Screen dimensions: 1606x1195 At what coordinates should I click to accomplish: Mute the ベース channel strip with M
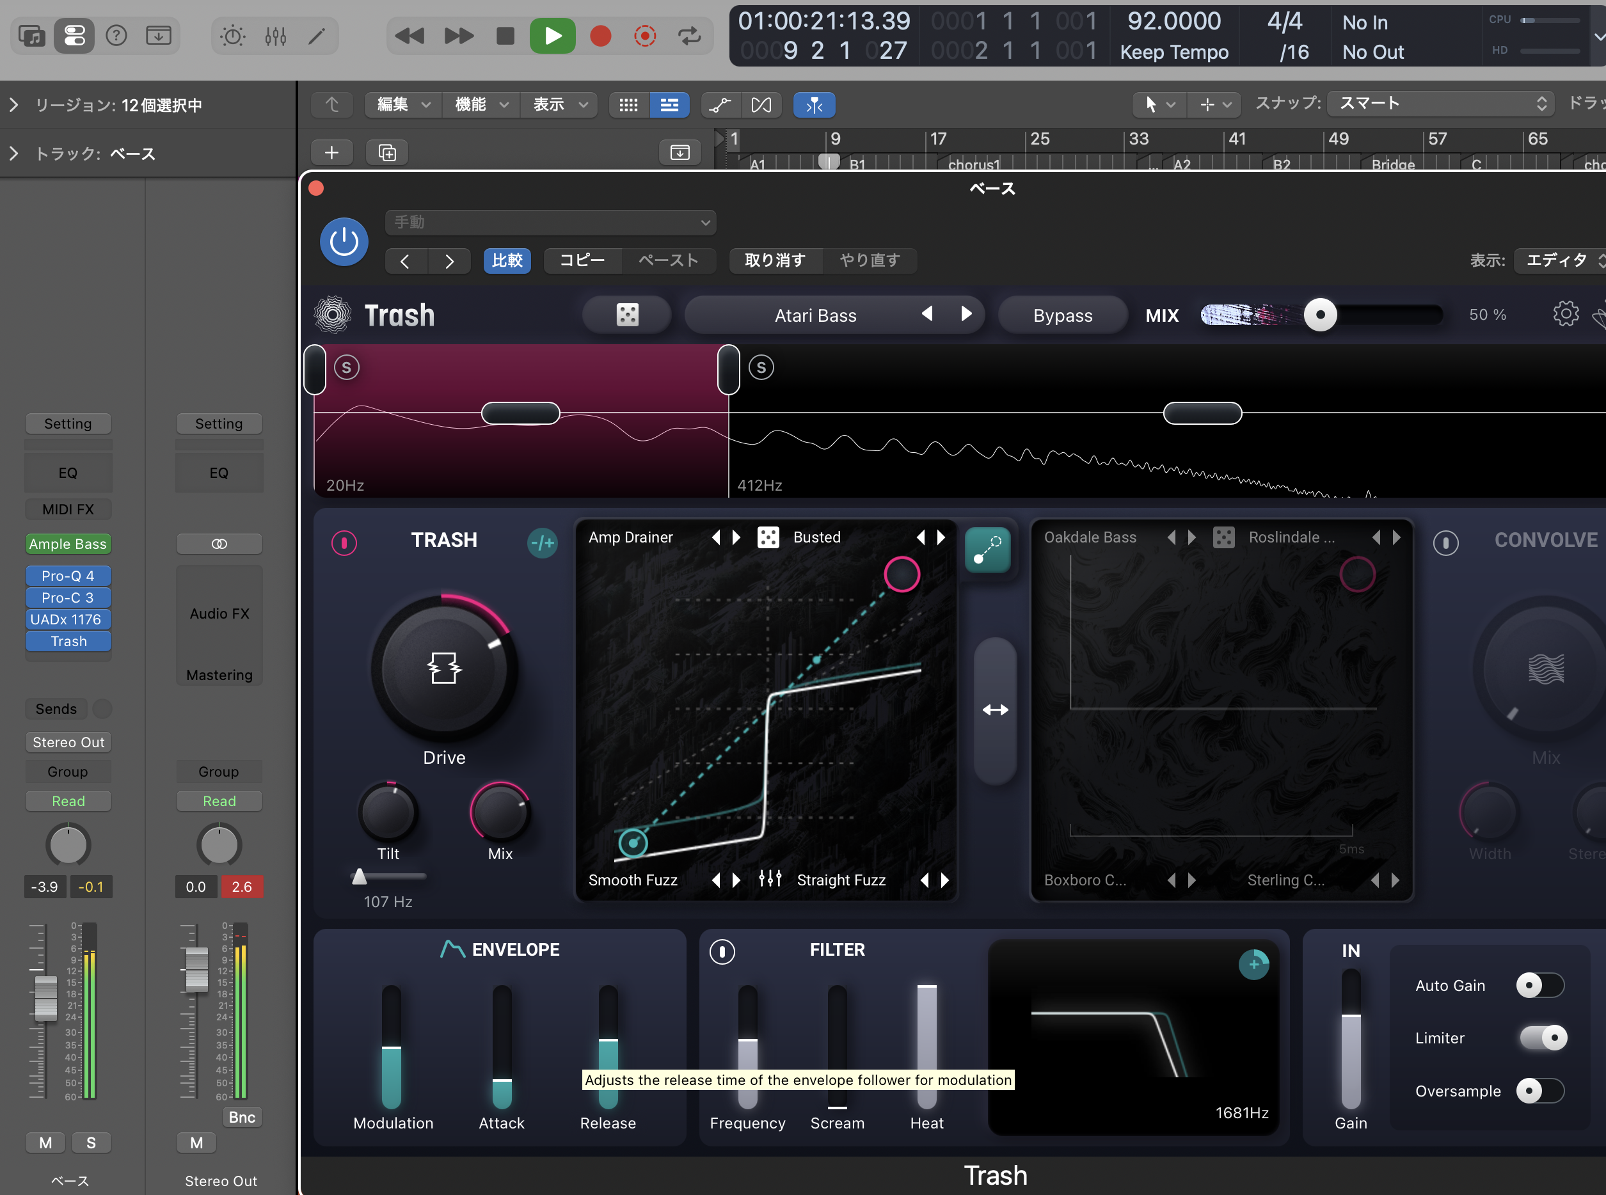pyautogui.click(x=45, y=1143)
